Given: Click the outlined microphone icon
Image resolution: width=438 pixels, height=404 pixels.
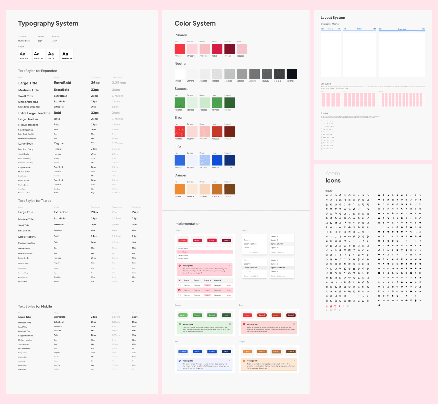Looking at the screenshot, I should pyautogui.click(x=359, y=259).
